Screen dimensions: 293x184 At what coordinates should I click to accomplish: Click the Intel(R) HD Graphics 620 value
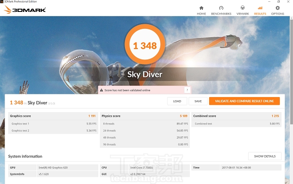coord(53,168)
